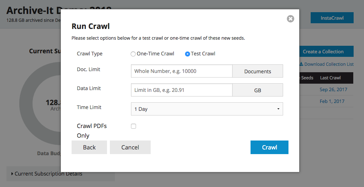The image size is (364, 187).
Task: Click the Doc. Limit number field
Action: [x=181, y=71]
